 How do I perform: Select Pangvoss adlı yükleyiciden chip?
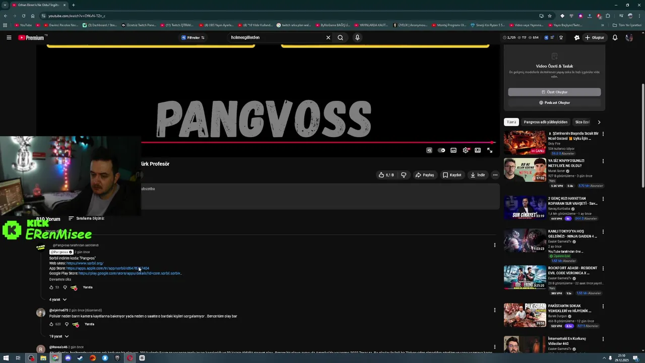click(x=545, y=122)
